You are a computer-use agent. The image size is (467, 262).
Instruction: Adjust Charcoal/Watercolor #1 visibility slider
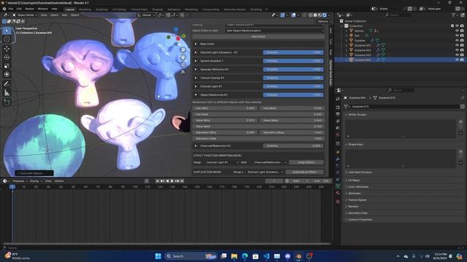coord(293,146)
